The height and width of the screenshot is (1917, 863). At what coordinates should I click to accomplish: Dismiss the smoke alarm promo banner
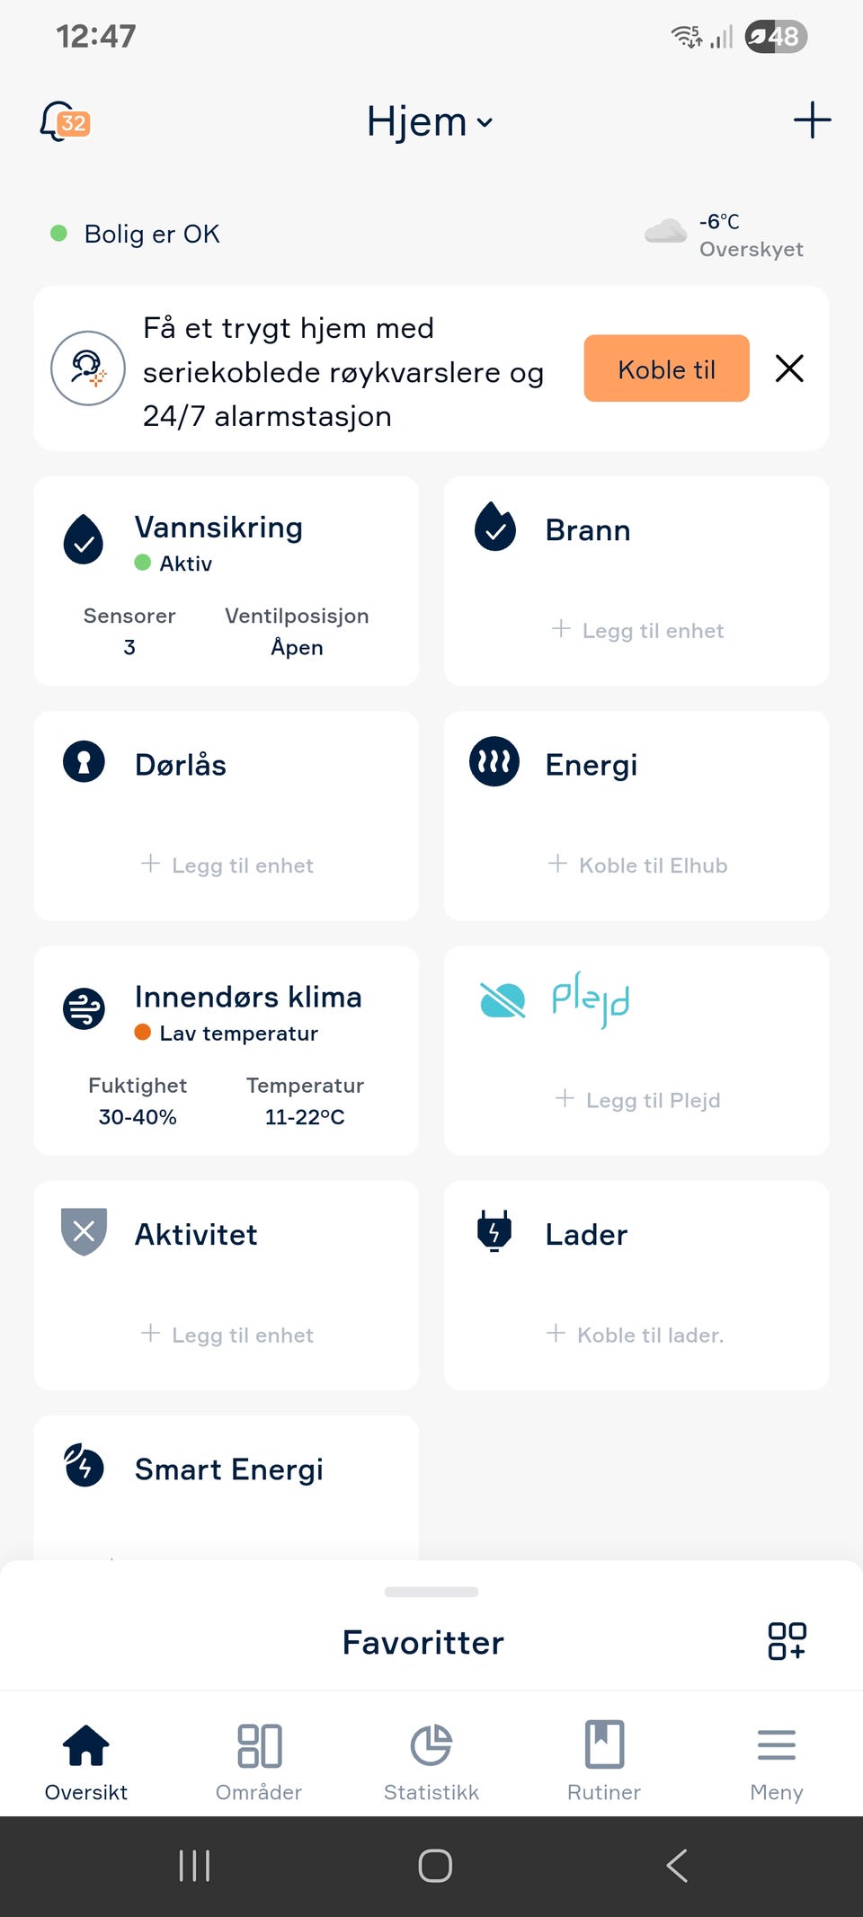[x=789, y=368]
